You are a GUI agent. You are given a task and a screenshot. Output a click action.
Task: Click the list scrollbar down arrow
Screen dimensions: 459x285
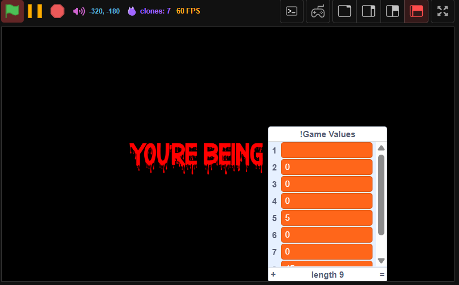click(x=381, y=260)
